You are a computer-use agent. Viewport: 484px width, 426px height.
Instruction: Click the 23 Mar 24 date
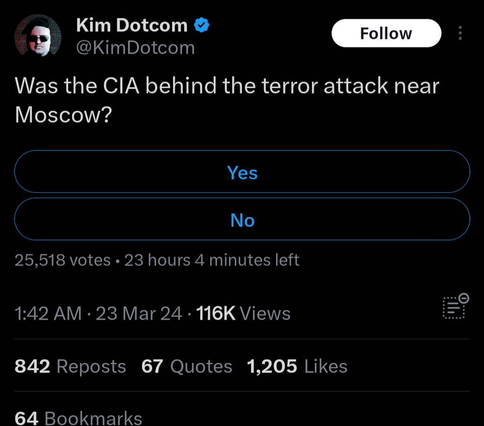(x=139, y=314)
